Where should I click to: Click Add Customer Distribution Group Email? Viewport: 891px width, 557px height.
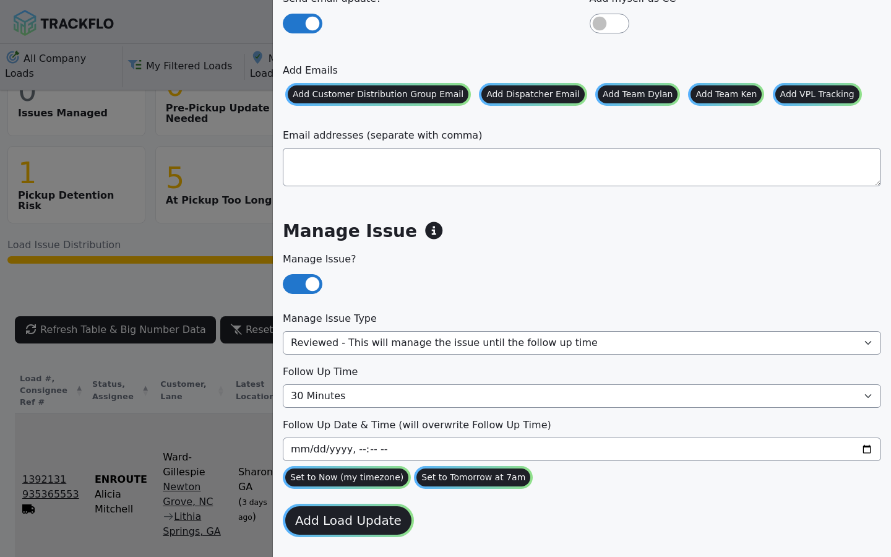tap(378, 95)
